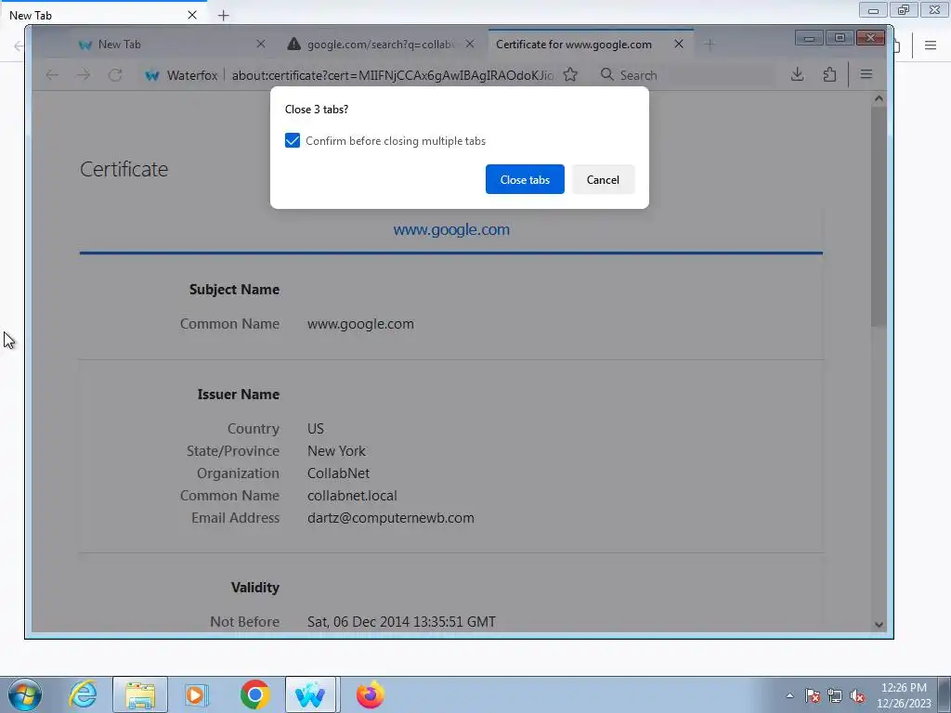Confirm by clicking Close tabs button
The image size is (951, 713).
coord(525,179)
